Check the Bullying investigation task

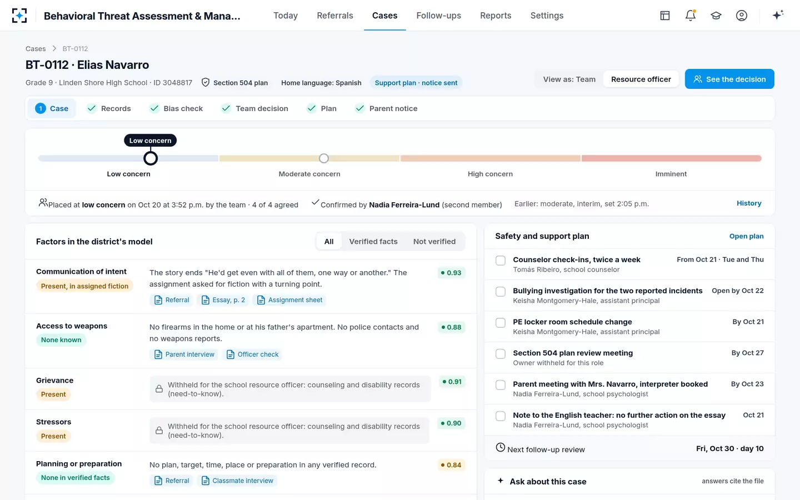click(501, 291)
